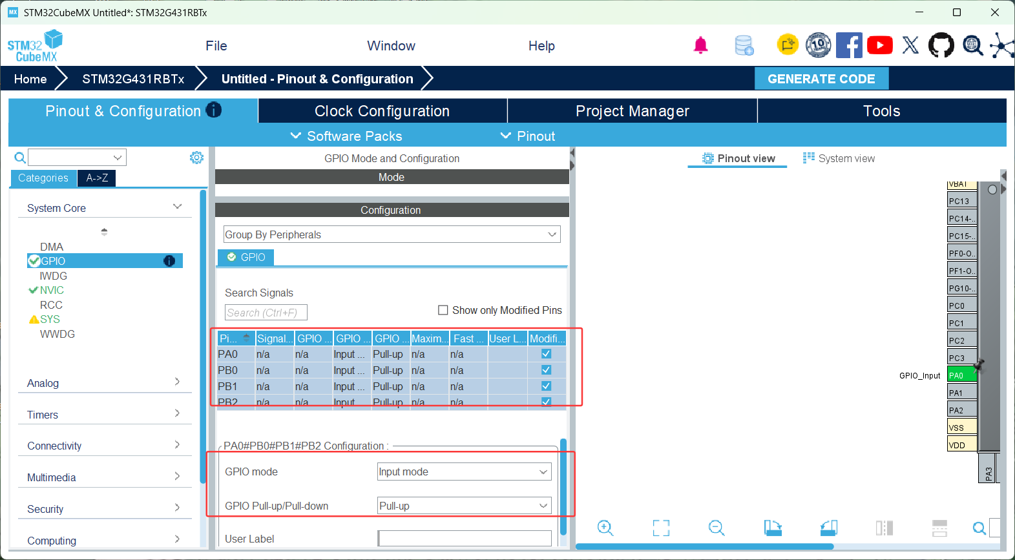Open the Software Packs dropdown menu

click(x=346, y=136)
